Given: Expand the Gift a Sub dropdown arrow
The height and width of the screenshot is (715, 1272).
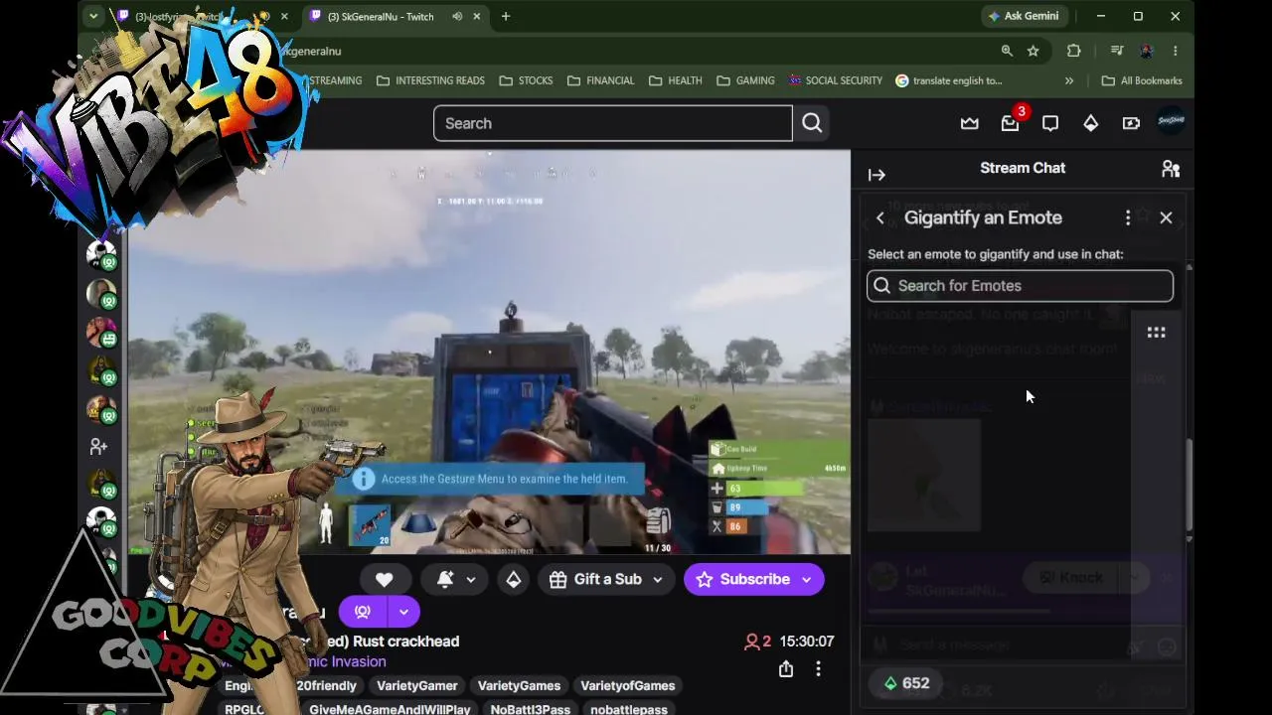Looking at the screenshot, I should (x=657, y=579).
